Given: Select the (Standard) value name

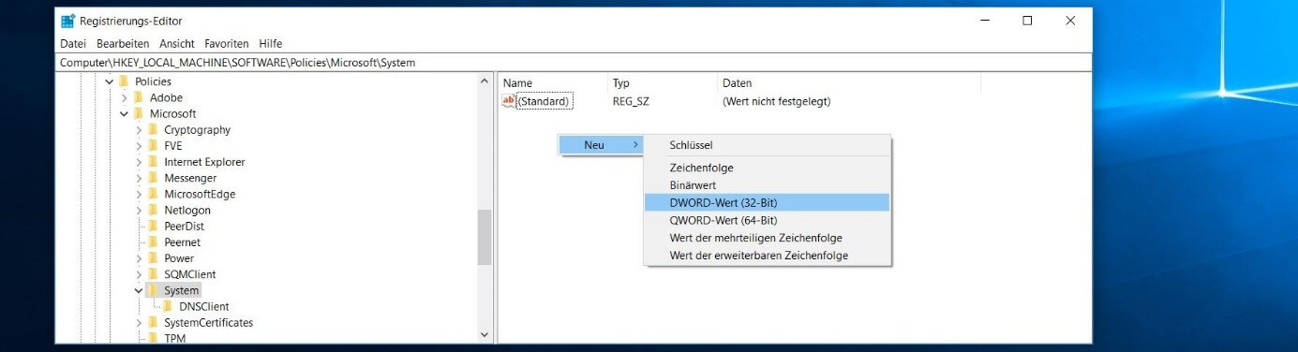Looking at the screenshot, I should 544,101.
